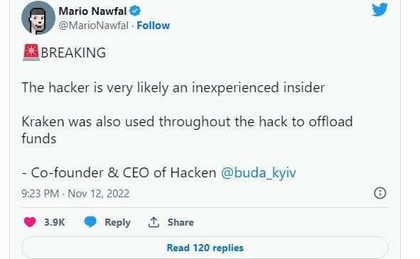Screen dimensions: 420x259
Task: Open Mario Nawfal's pixel avatar picture
Action: (38, 18)
